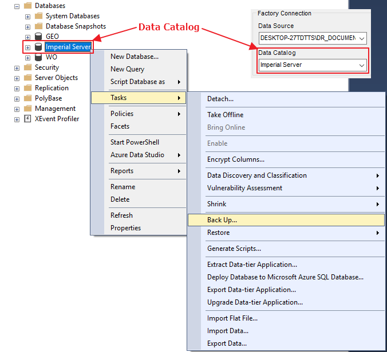The image size is (387, 352).
Task: Collapse the Databases tree node
Action: (x=17, y=6)
